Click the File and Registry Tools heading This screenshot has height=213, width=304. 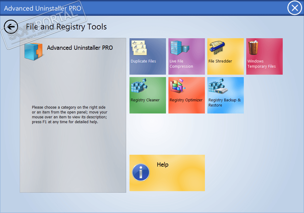tap(66, 27)
